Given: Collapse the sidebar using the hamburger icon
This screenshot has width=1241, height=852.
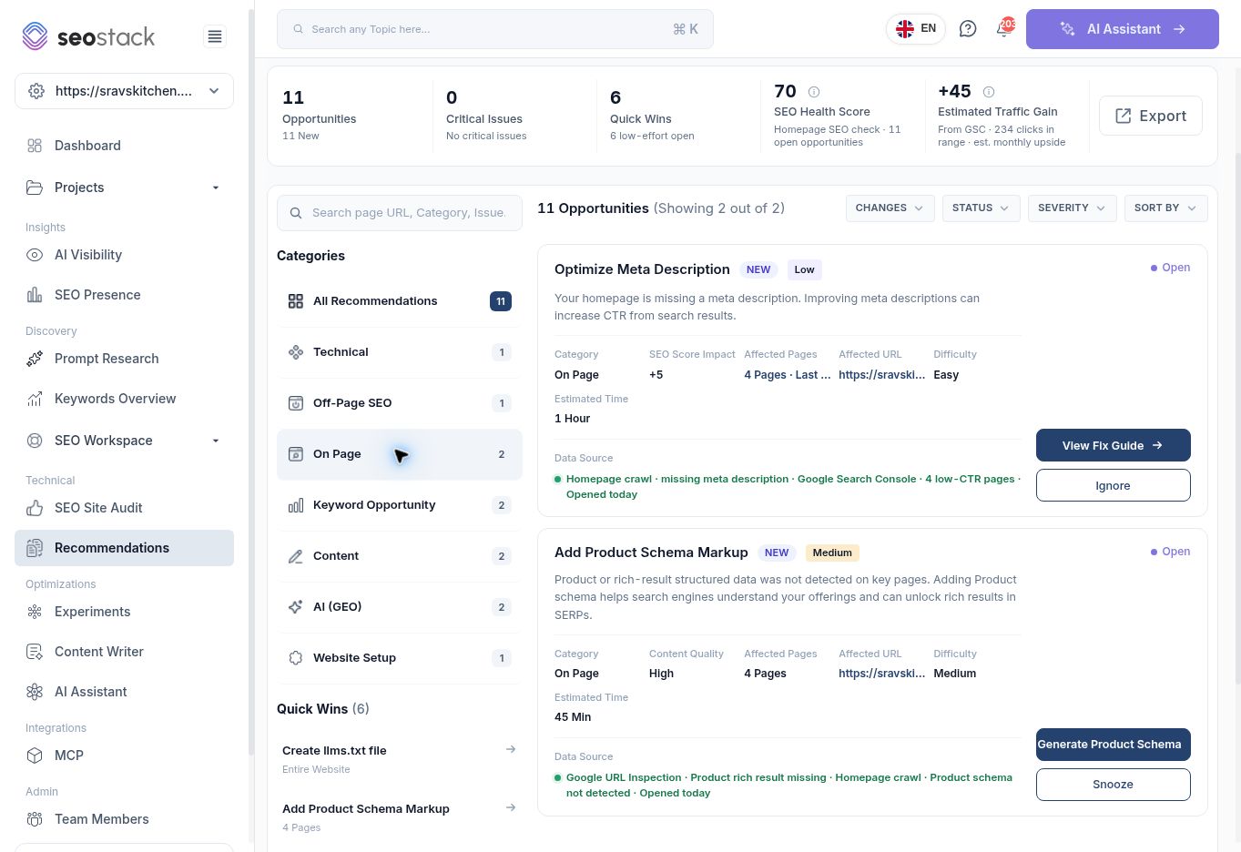Looking at the screenshot, I should pos(215,36).
